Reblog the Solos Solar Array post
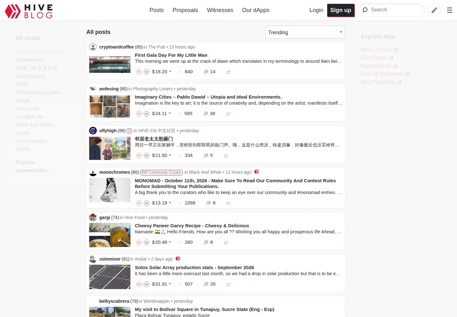The height and width of the screenshot is (317, 457). click(x=228, y=284)
